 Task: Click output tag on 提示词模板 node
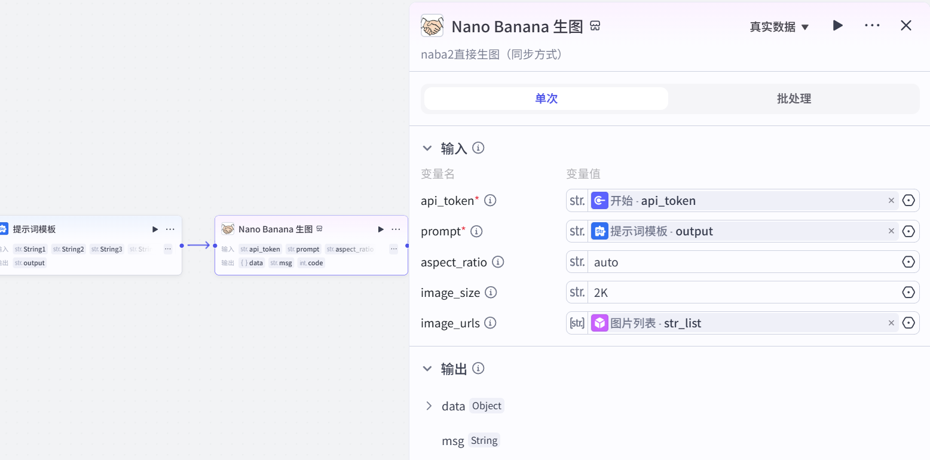pos(30,263)
